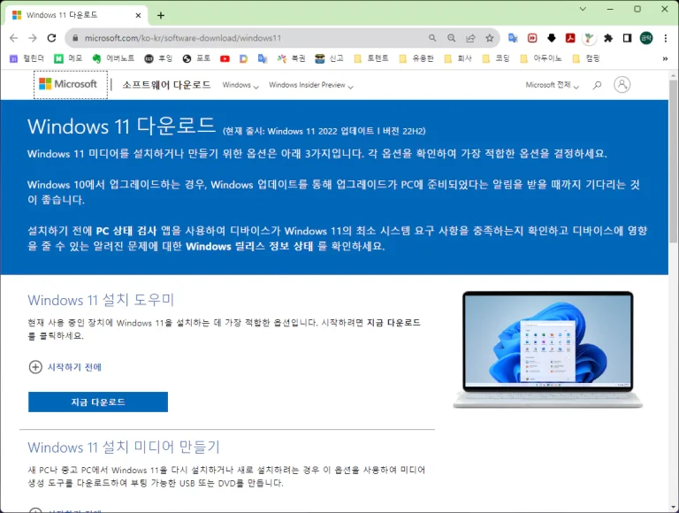Open the 아두이노 bookmark folder
679x513 pixels.
(541, 58)
